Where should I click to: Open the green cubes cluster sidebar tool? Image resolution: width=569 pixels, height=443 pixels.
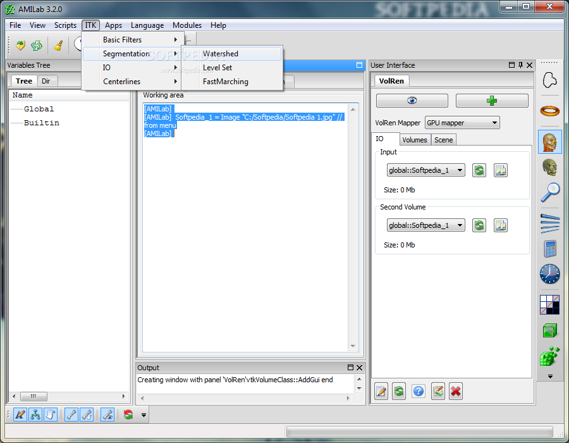550,356
